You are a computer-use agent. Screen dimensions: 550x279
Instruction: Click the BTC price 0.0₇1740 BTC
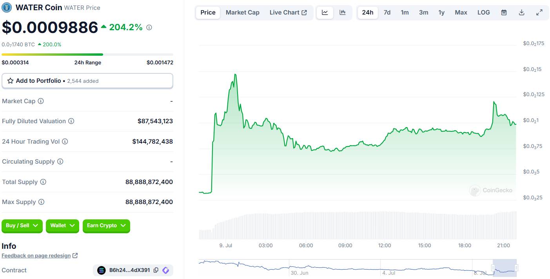[18, 45]
